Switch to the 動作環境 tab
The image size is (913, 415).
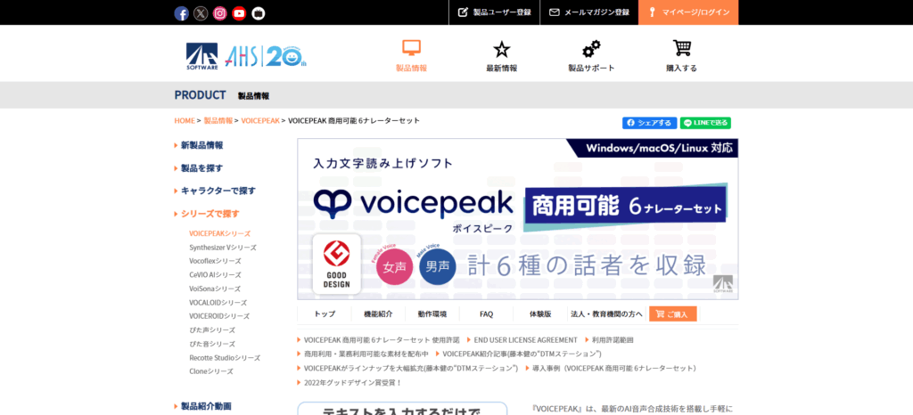tap(432, 313)
